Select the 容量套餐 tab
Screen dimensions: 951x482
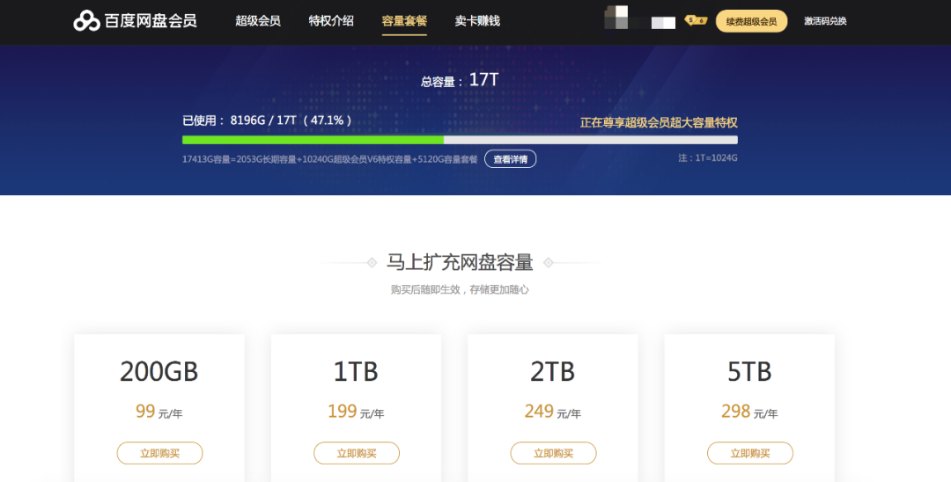click(404, 20)
